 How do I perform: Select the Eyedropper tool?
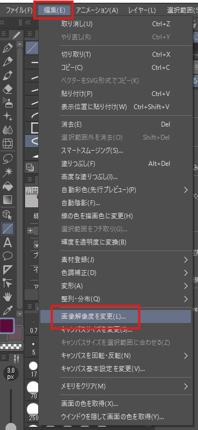[x=8, y=310]
